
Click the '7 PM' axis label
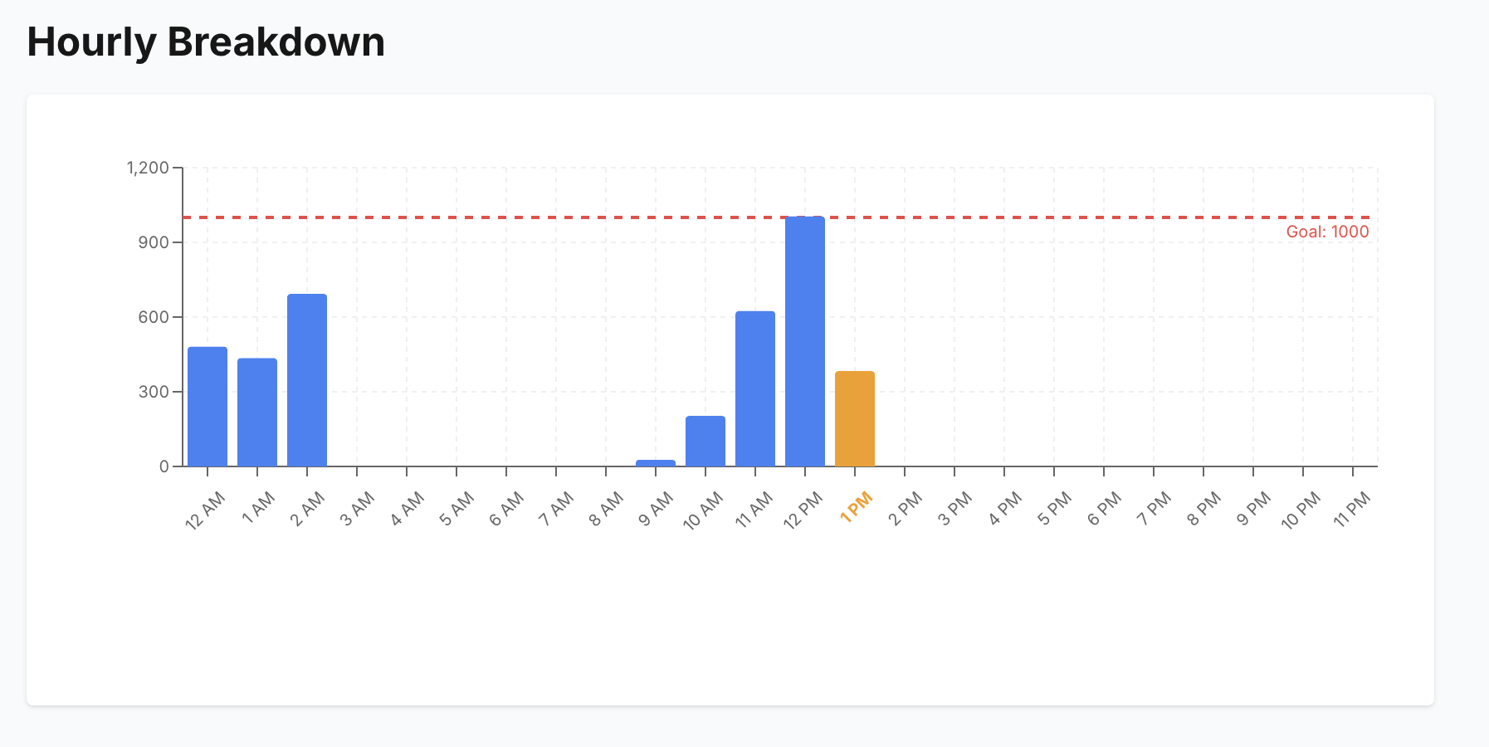point(1155,508)
